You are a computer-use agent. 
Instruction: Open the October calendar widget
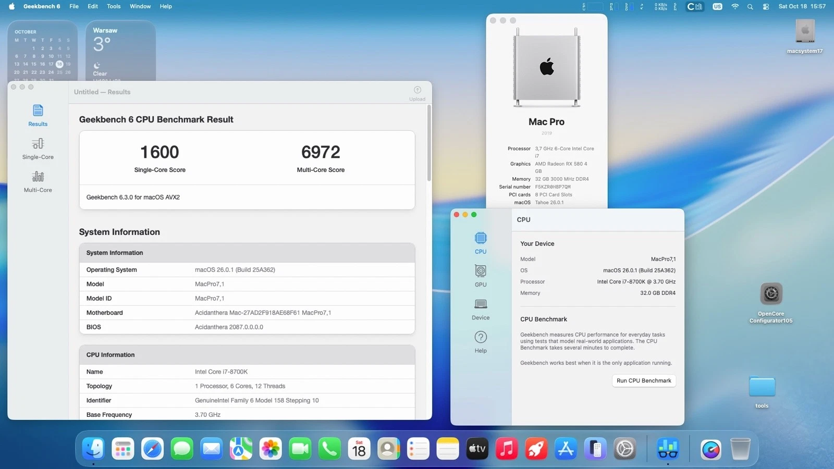click(x=43, y=51)
